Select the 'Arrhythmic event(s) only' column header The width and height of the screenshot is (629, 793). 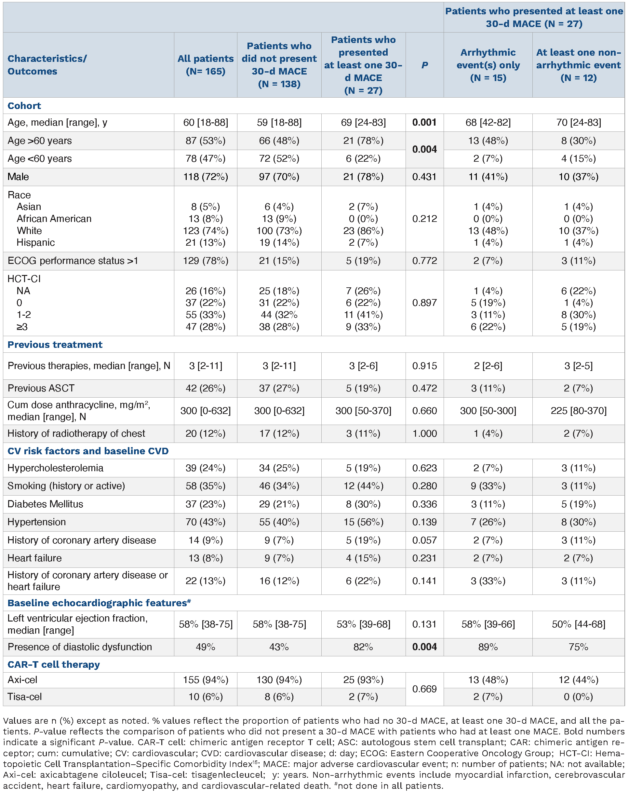pyautogui.click(x=488, y=65)
